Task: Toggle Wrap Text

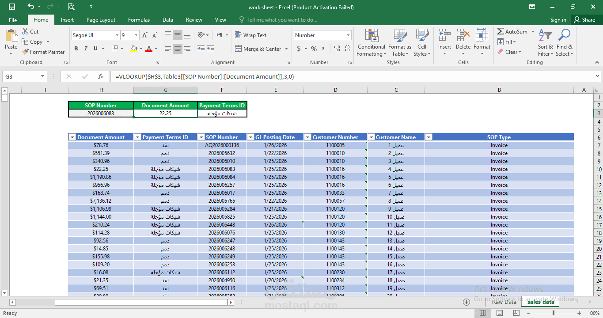Action: [250, 35]
